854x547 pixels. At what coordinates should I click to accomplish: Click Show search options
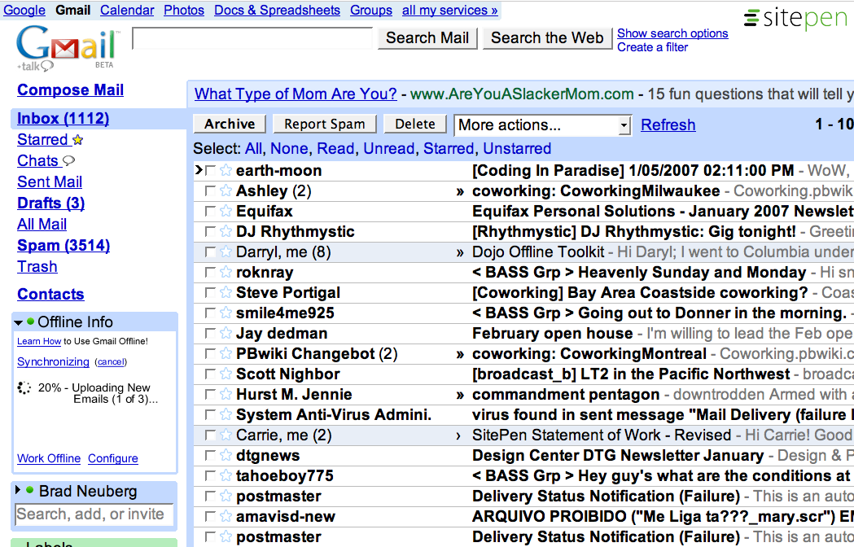(672, 33)
